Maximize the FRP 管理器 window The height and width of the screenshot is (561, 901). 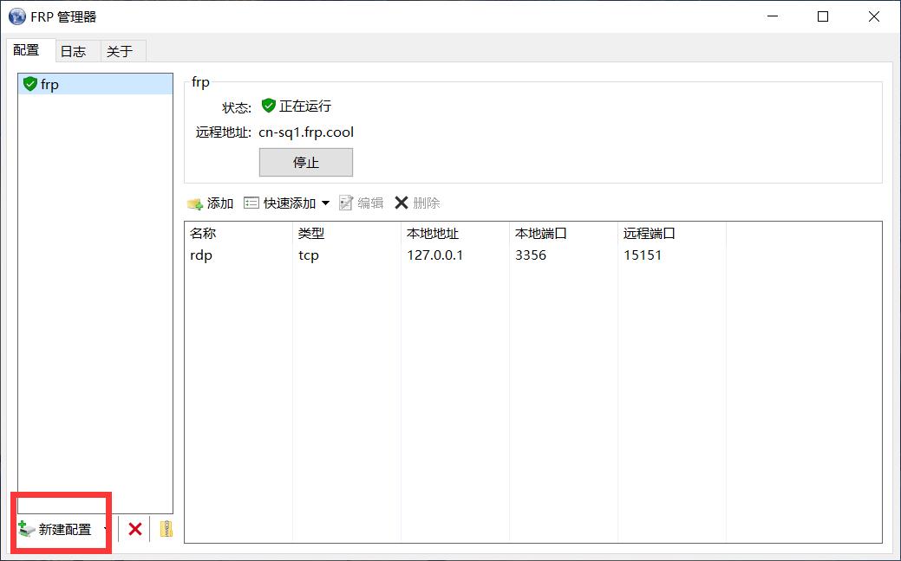[x=823, y=16]
